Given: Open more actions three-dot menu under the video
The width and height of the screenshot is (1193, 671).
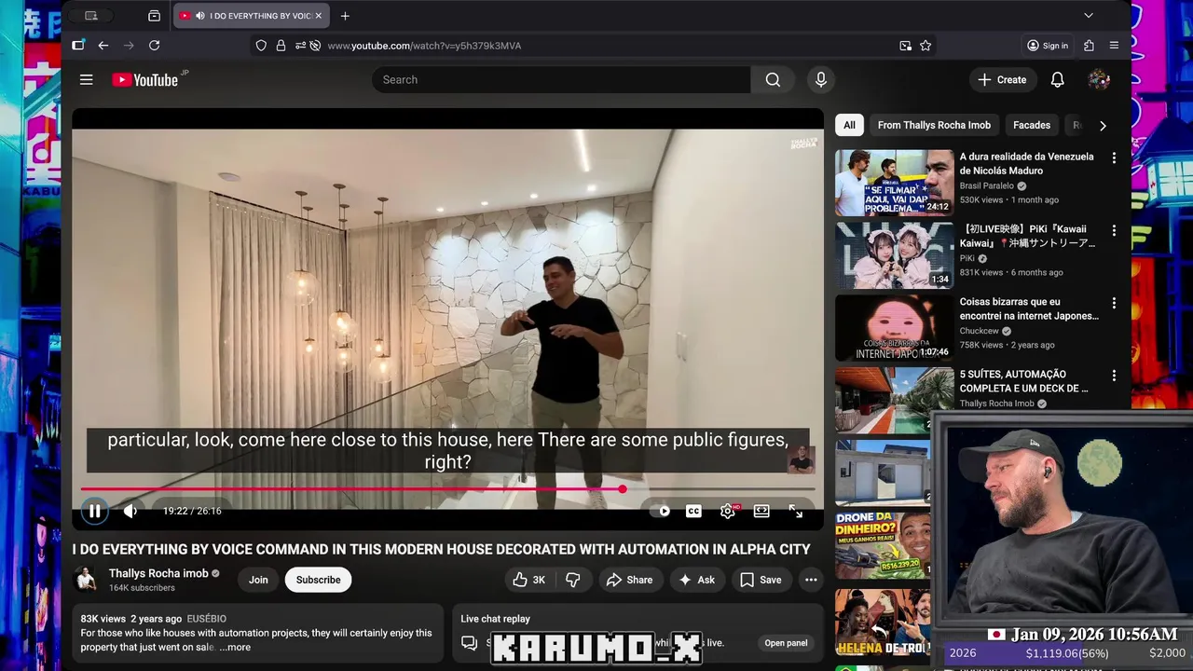Looking at the screenshot, I should point(811,580).
